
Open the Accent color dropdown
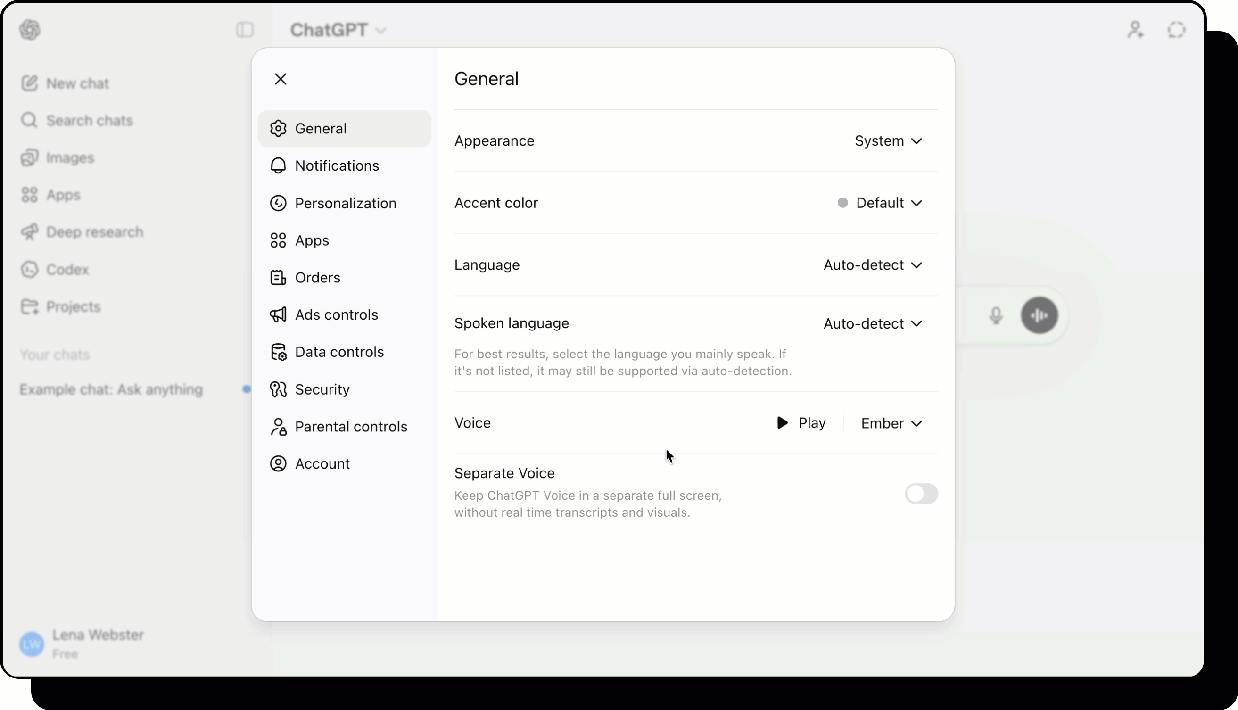(880, 203)
